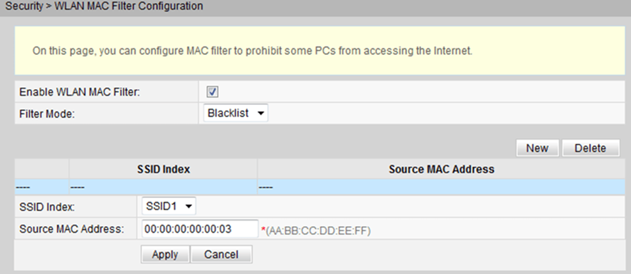Focus the Source MAC Address input field
Viewport: 631px width, 274px height.
(x=200, y=229)
